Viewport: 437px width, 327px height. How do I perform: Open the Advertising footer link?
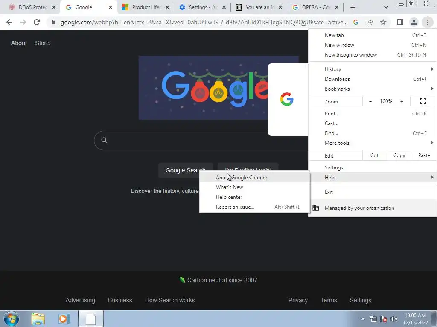click(80, 300)
